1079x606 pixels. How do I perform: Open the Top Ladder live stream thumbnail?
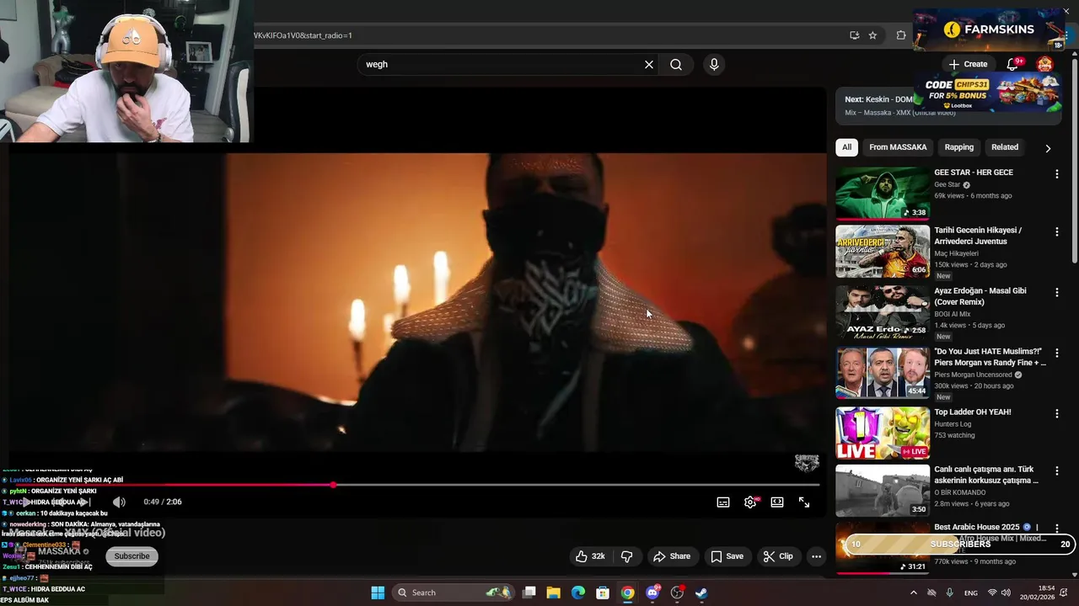pyautogui.click(x=883, y=433)
